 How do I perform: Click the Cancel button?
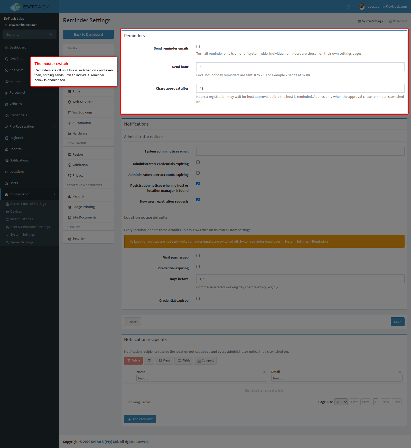(133, 322)
